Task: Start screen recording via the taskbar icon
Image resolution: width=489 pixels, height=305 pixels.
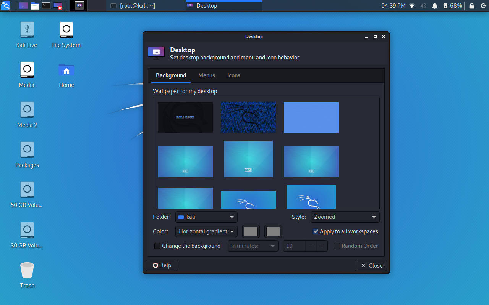Action: pos(57,5)
